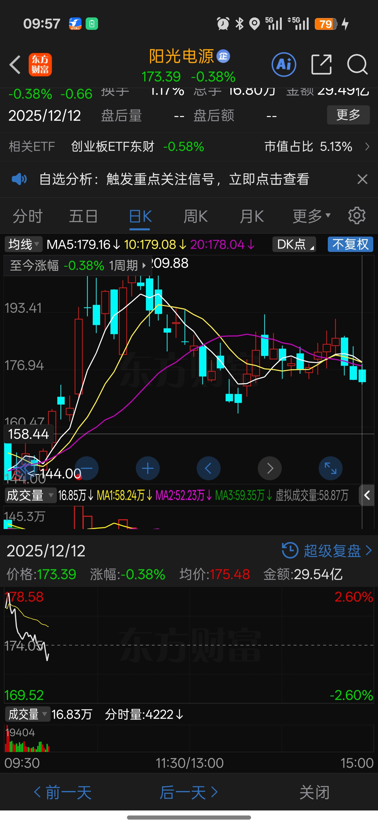Tap the 金额:29.54亿 value
This screenshot has width=378, height=827.
(303, 574)
